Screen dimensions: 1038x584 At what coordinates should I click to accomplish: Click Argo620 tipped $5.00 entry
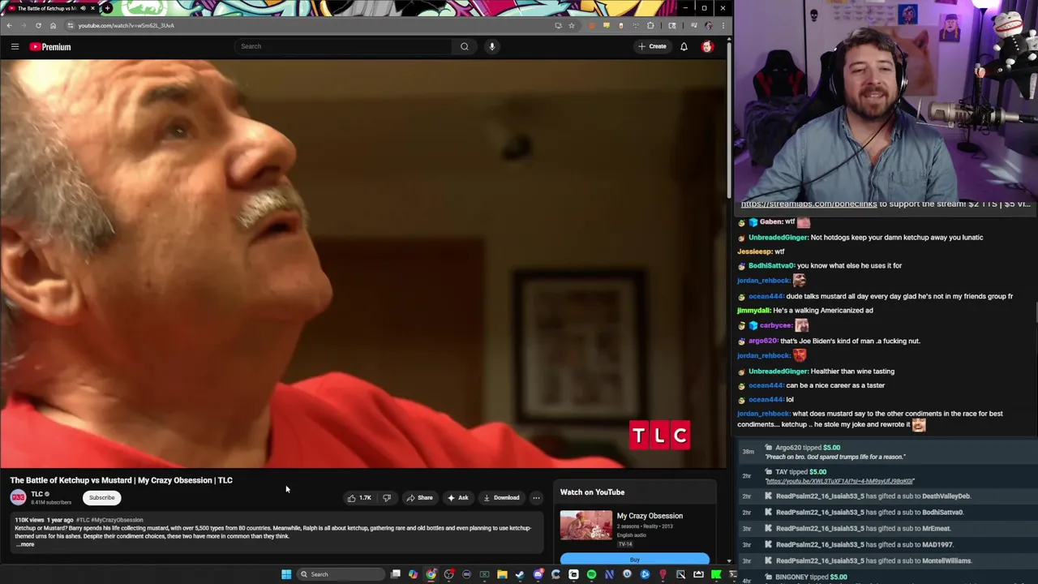click(889, 452)
